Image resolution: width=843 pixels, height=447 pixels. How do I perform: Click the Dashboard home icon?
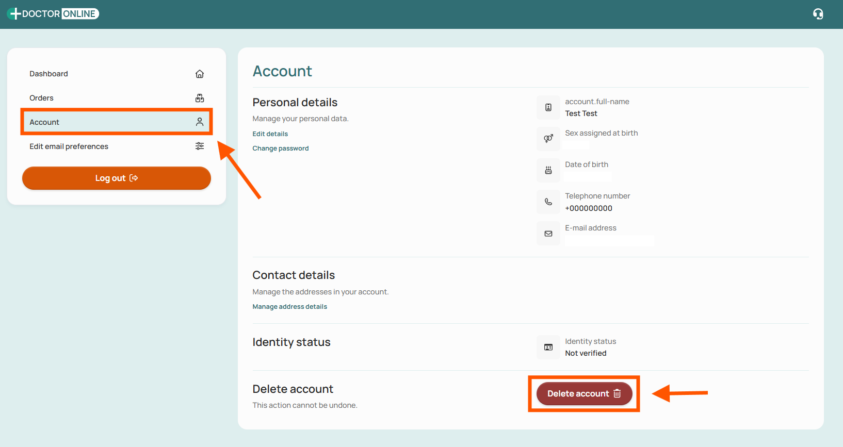200,74
